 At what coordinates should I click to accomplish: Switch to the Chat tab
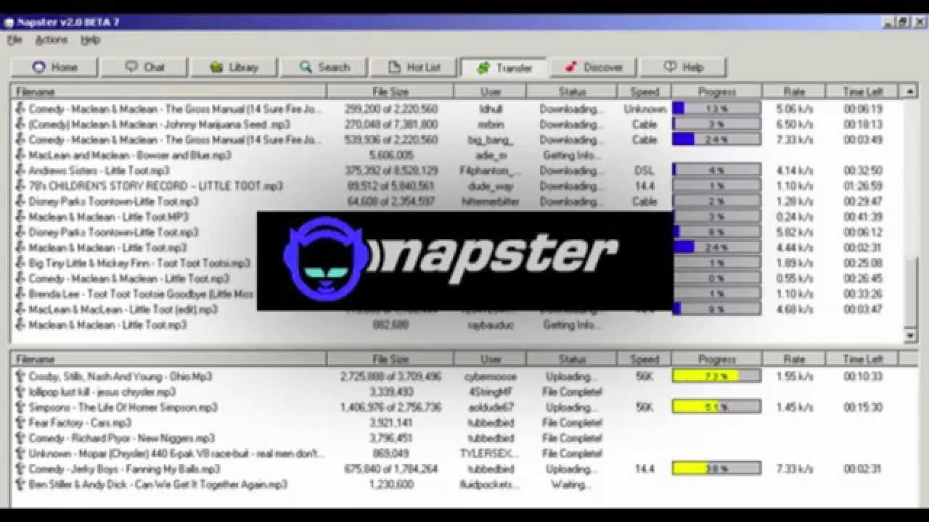tap(145, 67)
